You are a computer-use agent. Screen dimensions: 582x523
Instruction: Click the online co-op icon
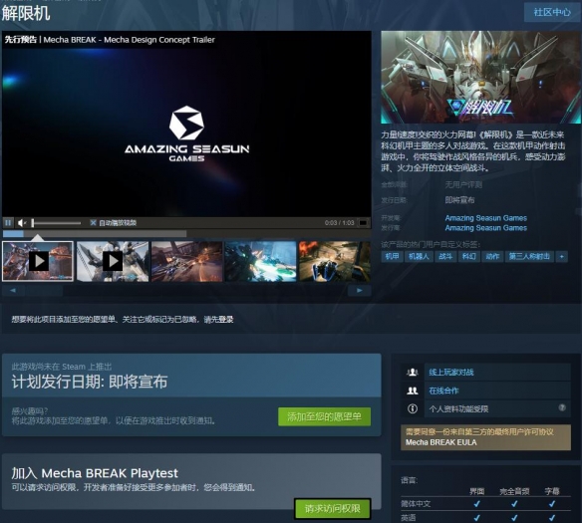point(413,391)
